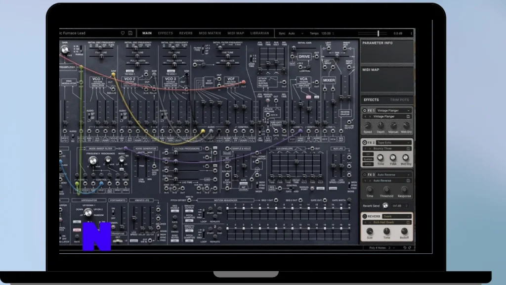506x285 pixels.
Task: Open FX 3 Auto Reverse type dropdown
Action: [393, 175]
